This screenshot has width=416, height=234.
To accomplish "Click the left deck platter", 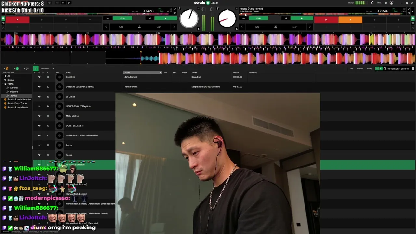I will tap(189, 19).
